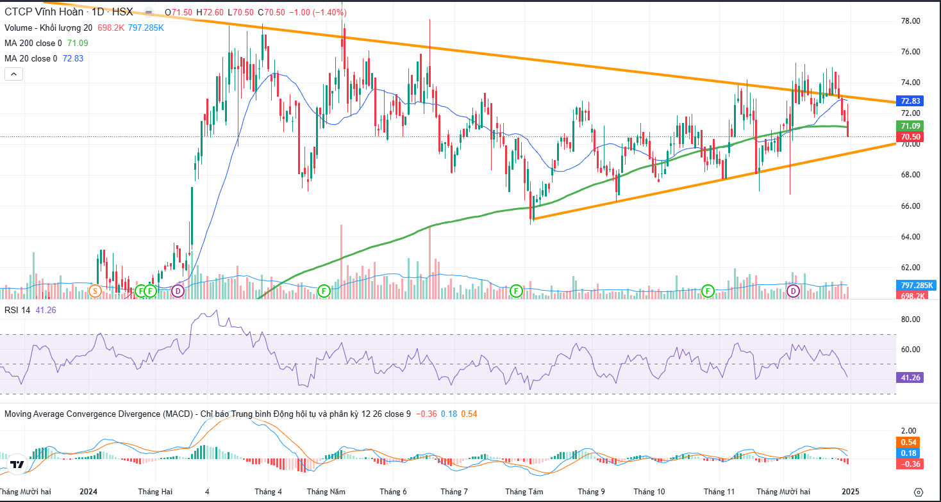Screen dimensions: 941x502
Task: Click the purple D marker near Tháng Hai
Action: (x=178, y=291)
